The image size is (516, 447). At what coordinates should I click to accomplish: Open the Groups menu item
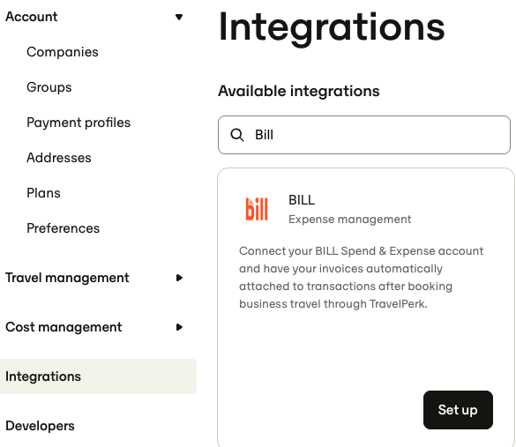(49, 87)
